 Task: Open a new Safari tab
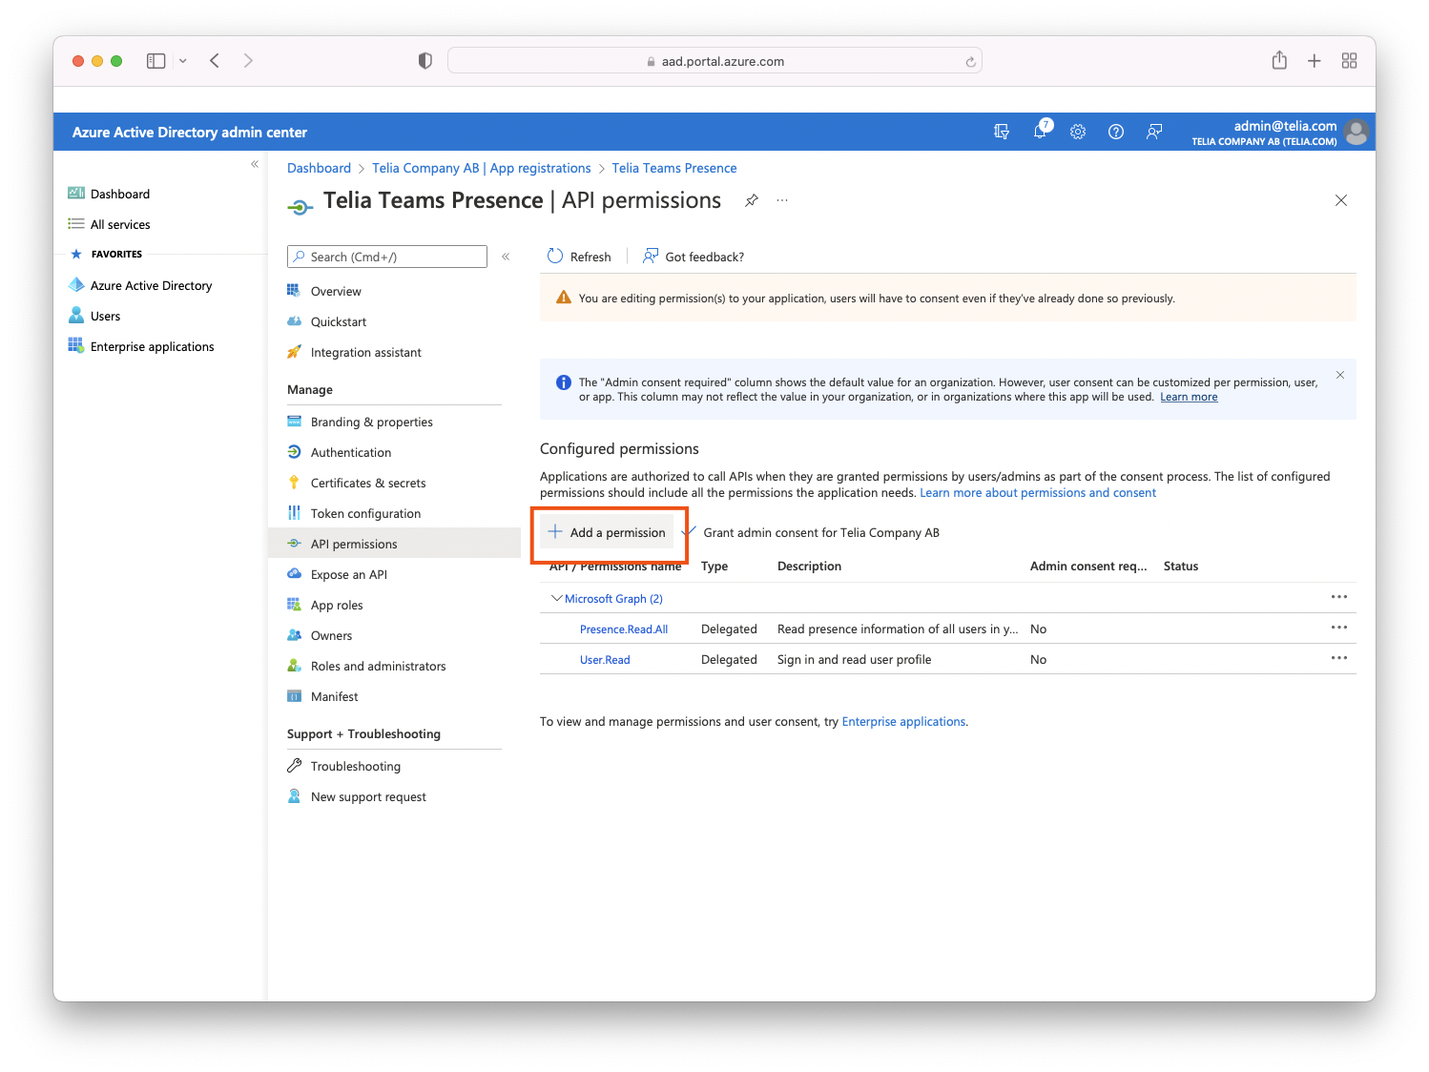(x=1315, y=61)
